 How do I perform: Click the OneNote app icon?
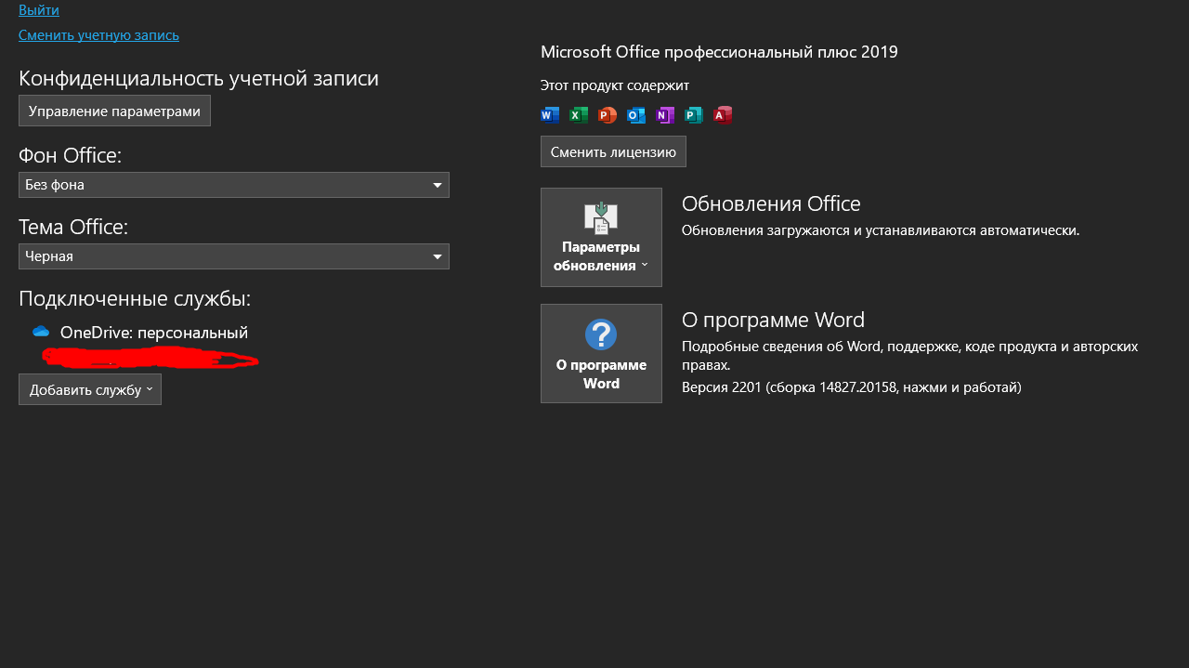point(665,115)
